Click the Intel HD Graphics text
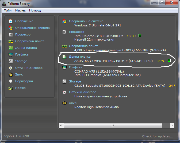Image resolution: width=180 pixels, height=143 pixels. [108, 75]
